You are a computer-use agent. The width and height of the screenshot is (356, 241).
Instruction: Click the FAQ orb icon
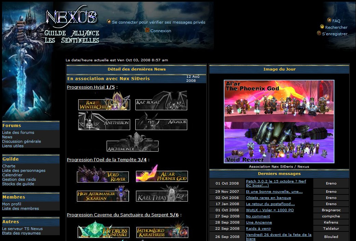pos(329,20)
